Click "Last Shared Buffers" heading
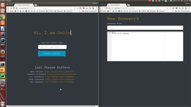191x107 pixels. click(52, 67)
